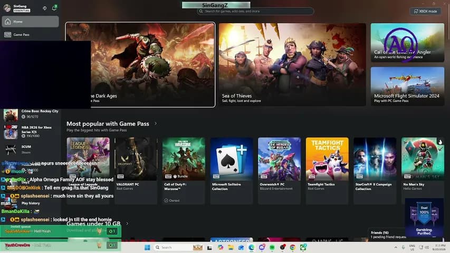The height and width of the screenshot is (253, 450).
Task: Open the Game Pass sidebar item
Action: pyautogui.click(x=30, y=35)
